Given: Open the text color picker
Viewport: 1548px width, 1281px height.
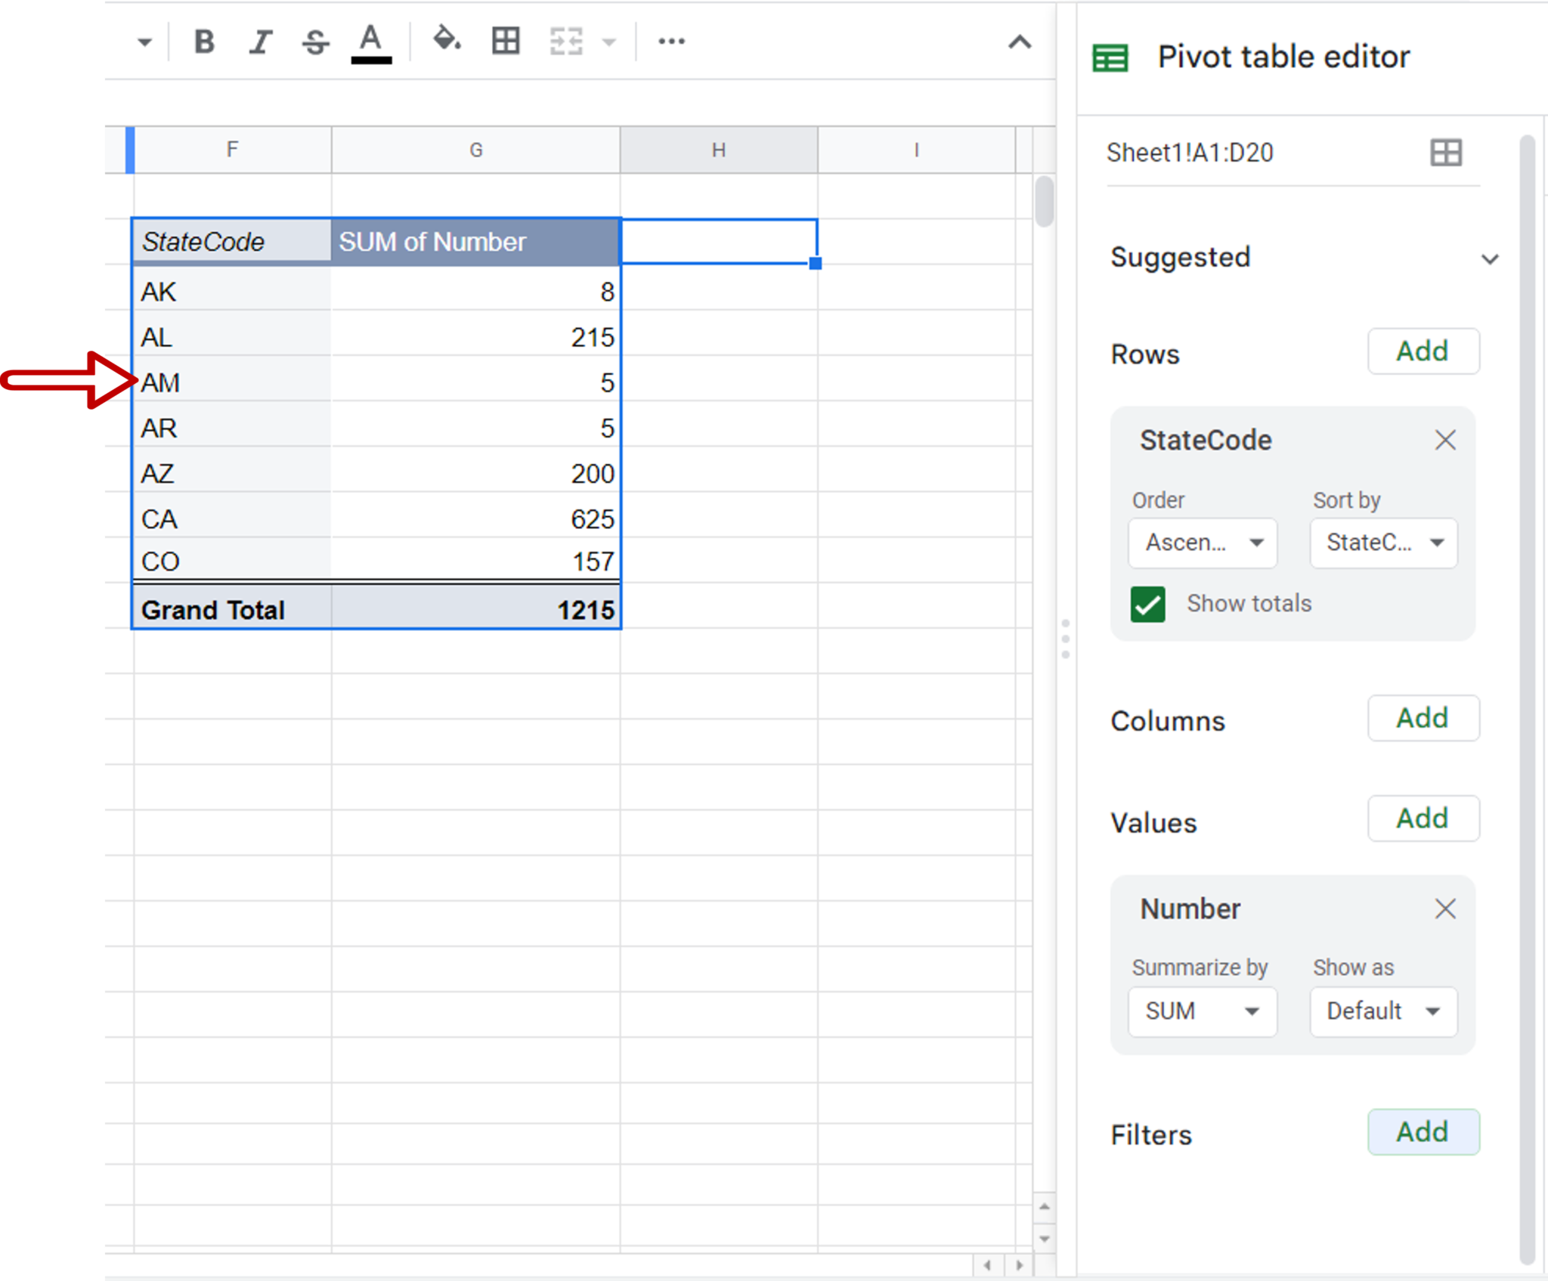Looking at the screenshot, I should point(370,41).
